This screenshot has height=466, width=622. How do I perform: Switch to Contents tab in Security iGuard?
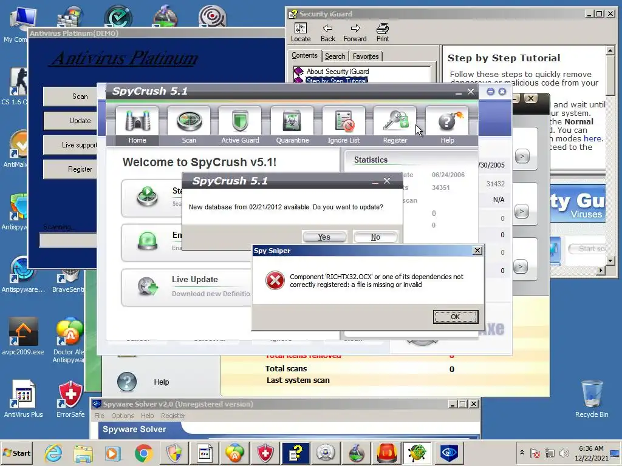point(304,55)
